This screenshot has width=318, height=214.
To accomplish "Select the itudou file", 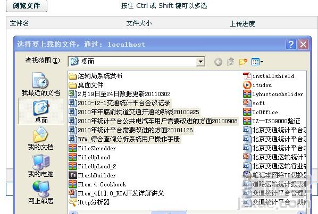I will 257,85.
